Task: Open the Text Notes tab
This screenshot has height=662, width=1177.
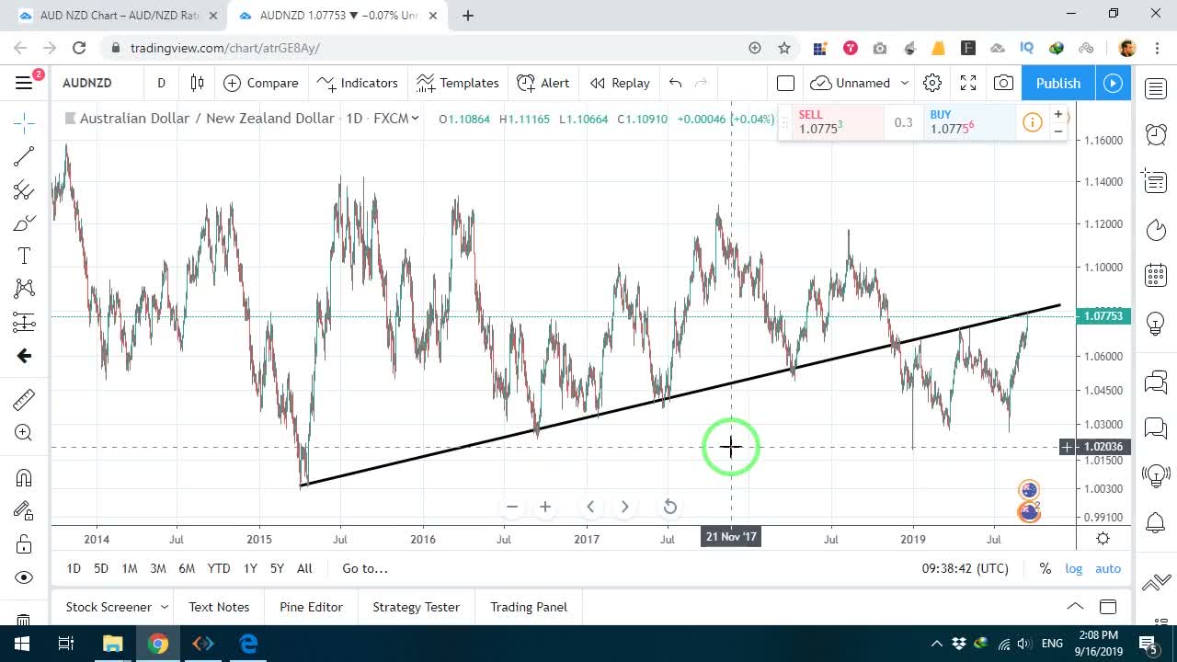Action: pos(219,607)
